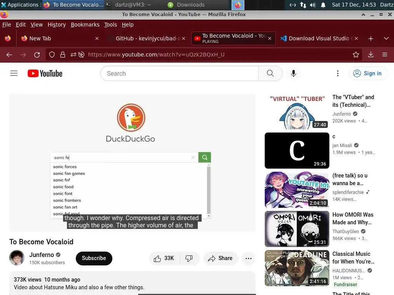Screen dimensions: 394x295
Task: Open the Tools menu
Action: tap(110, 25)
